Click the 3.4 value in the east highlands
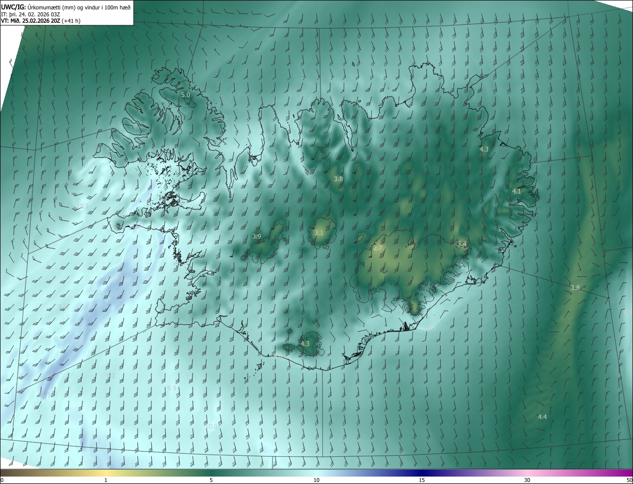Screen dimensions: 633x484 click(462, 244)
